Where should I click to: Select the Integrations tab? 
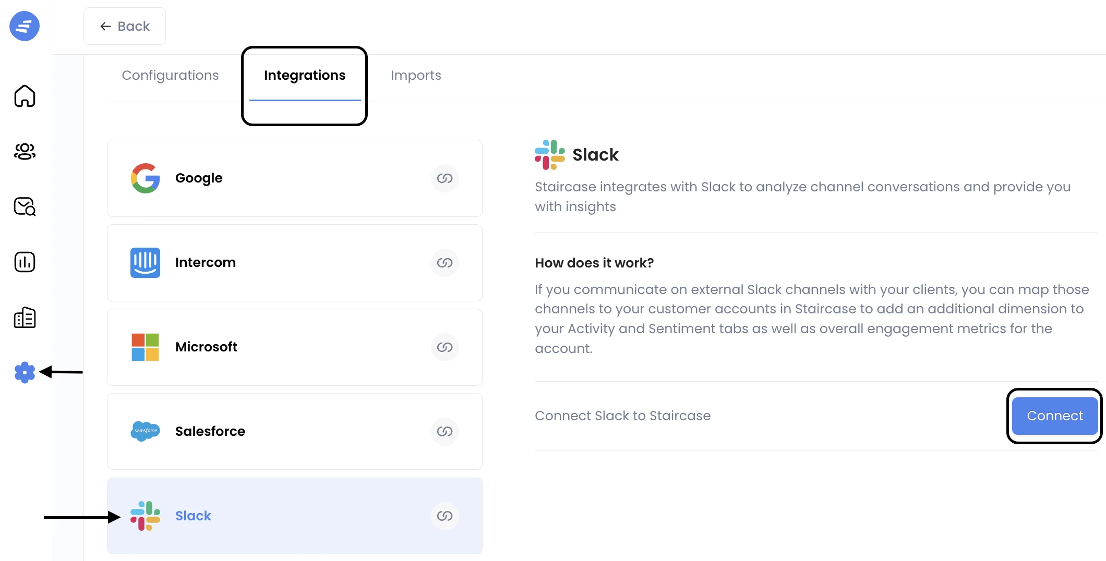[x=305, y=76]
